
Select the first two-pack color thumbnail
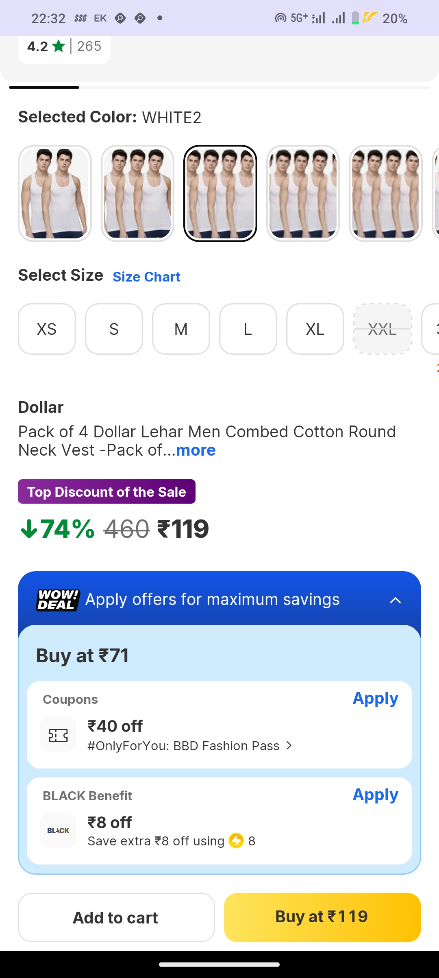55,193
